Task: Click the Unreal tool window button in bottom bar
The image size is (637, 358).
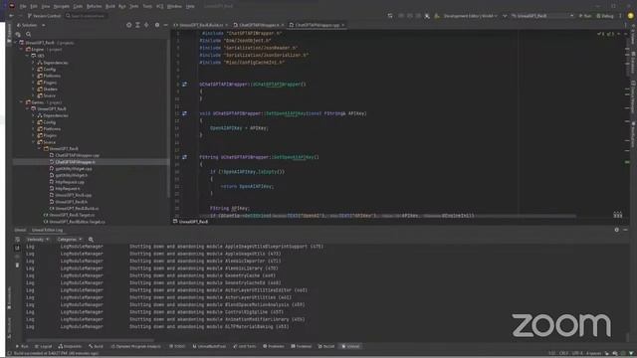Action: point(350,347)
